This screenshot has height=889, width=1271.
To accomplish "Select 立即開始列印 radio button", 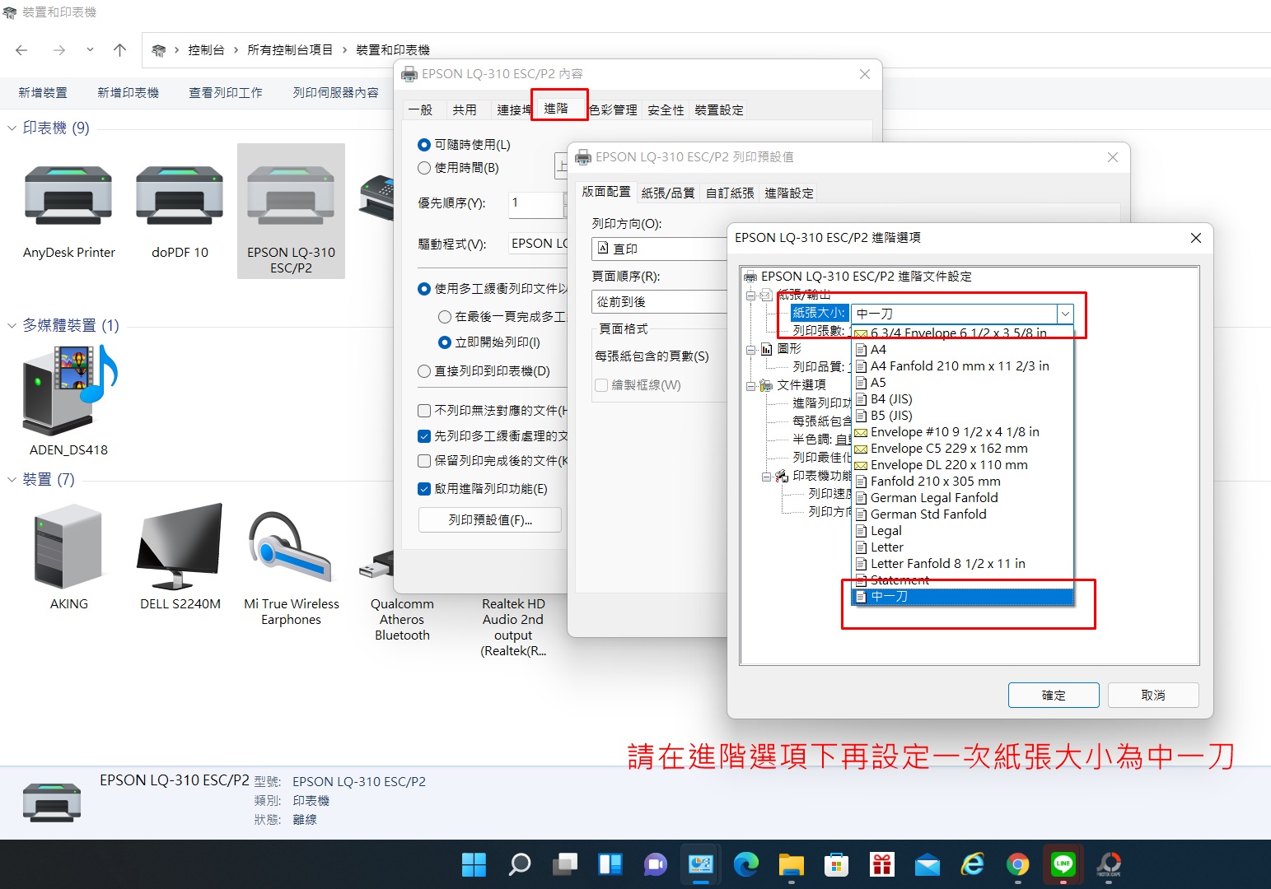I will [x=445, y=342].
